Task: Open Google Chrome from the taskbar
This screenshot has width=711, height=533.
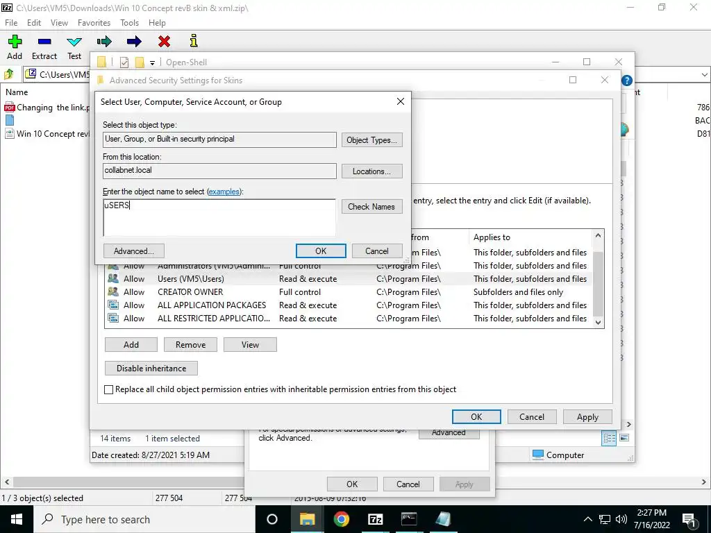Action: 342,519
